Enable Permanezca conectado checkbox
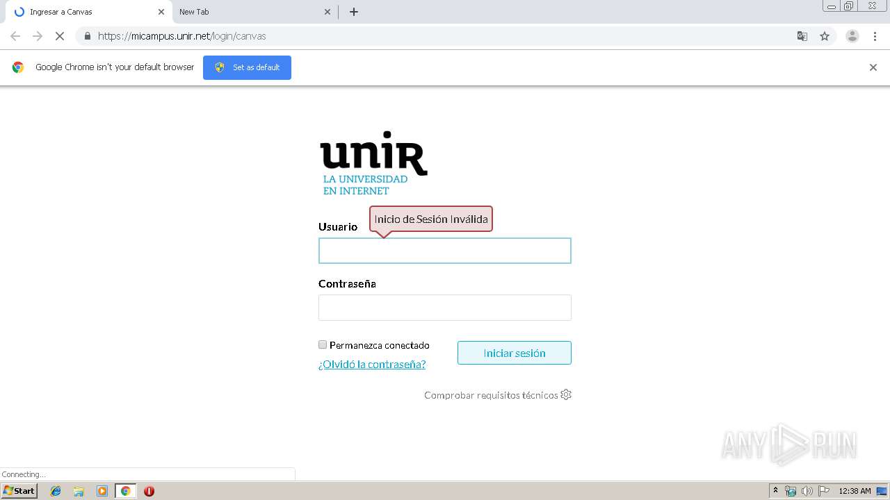This screenshot has height=500, width=890. coord(323,344)
